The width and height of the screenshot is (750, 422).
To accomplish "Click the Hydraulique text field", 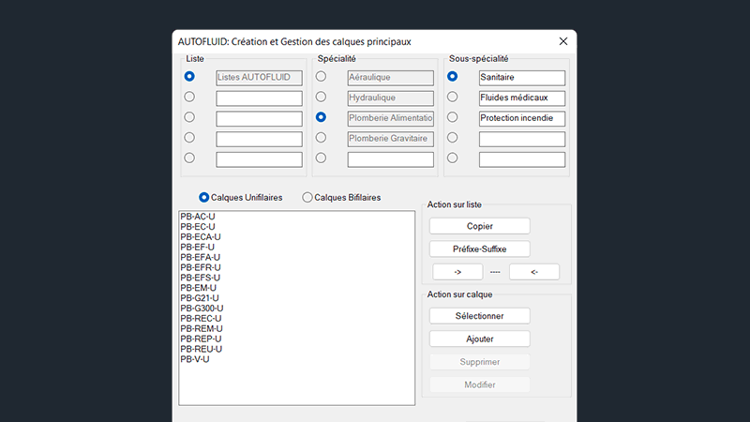I will coord(391,98).
